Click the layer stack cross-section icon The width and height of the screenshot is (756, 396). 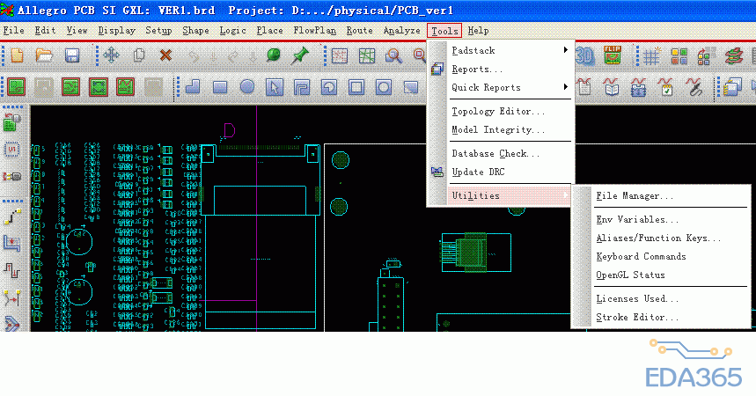[733, 56]
